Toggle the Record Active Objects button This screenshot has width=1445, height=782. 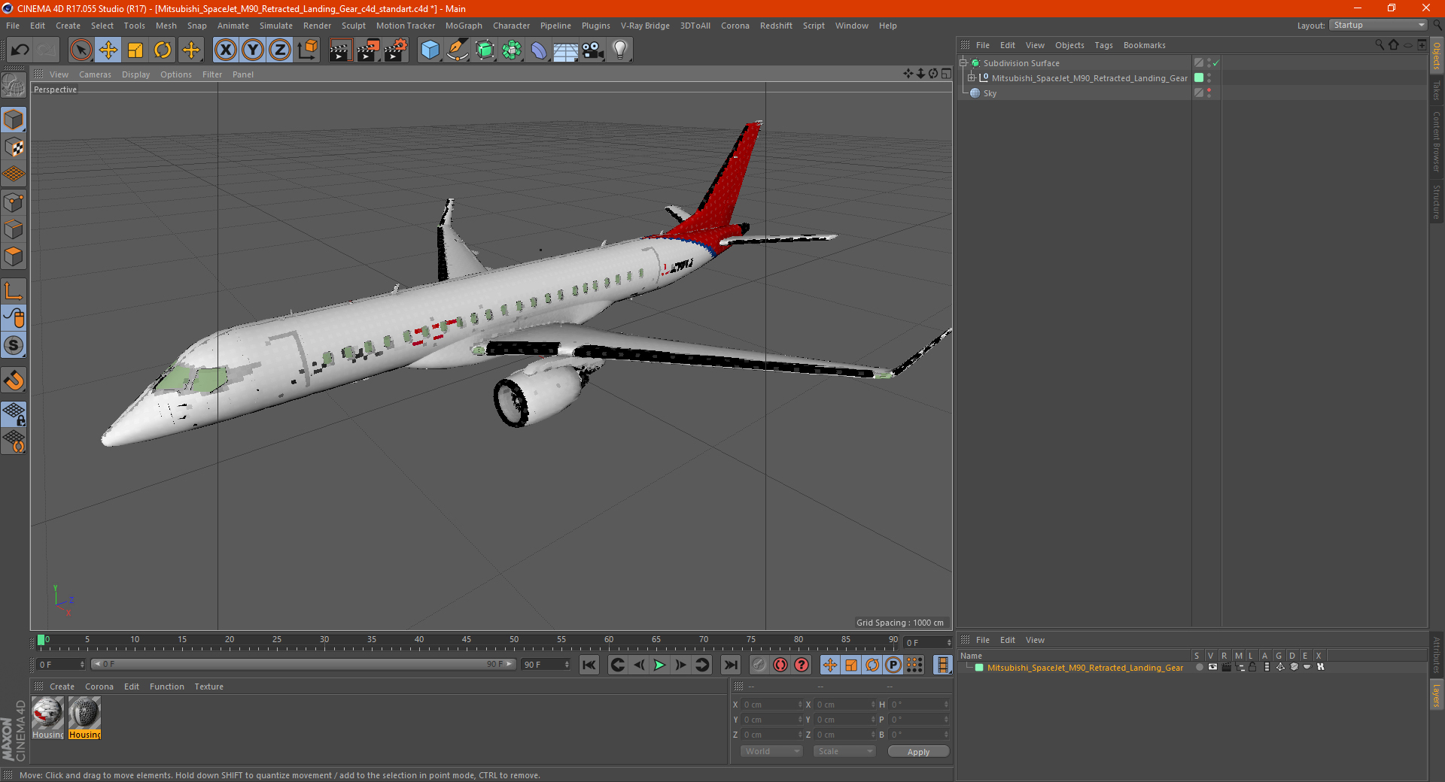click(x=759, y=665)
